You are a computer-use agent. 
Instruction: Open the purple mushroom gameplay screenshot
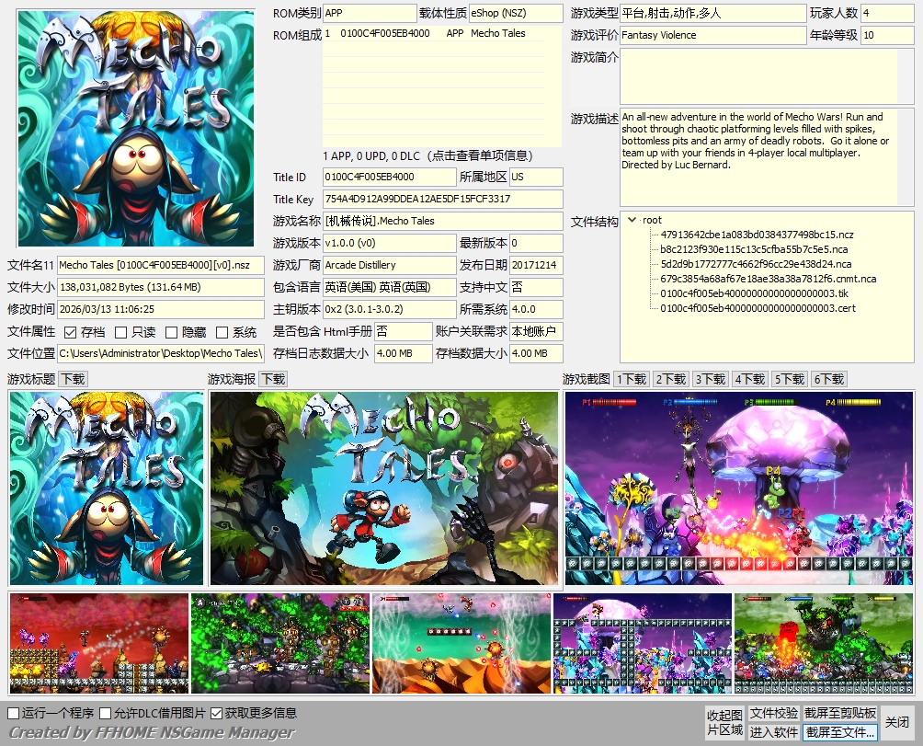739,488
